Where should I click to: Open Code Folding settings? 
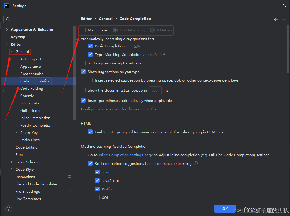coord(32,89)
